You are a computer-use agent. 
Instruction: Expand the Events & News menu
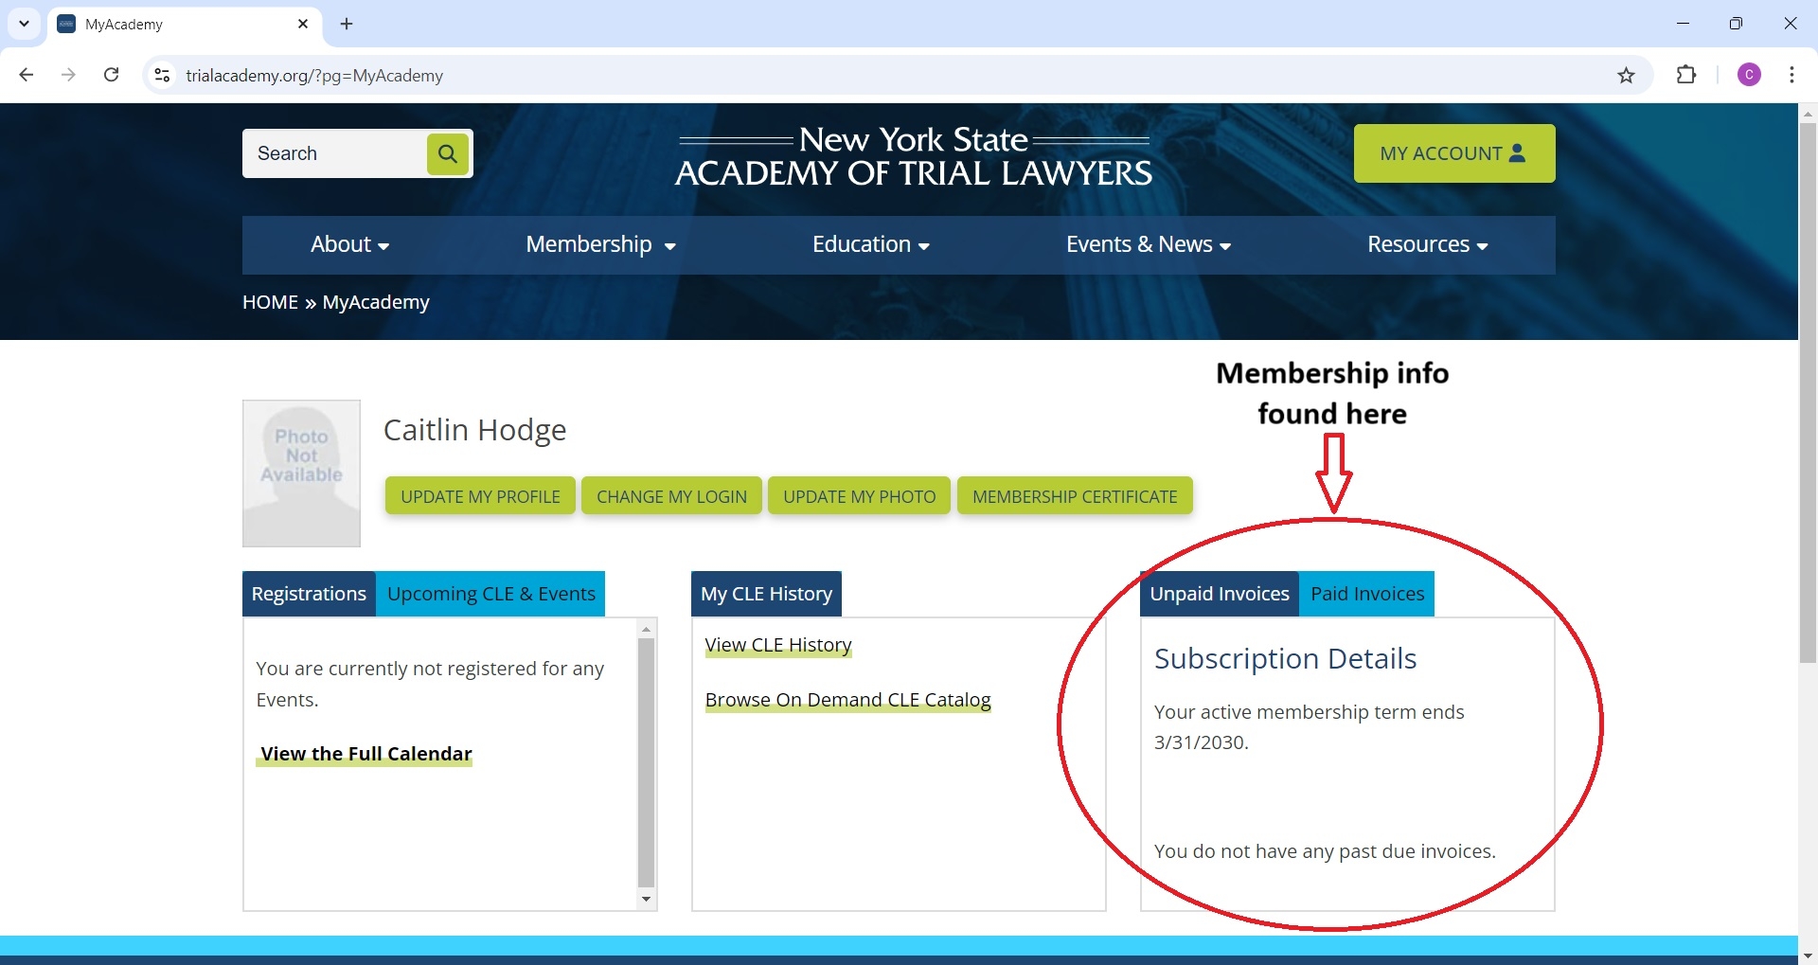[x=1148, y=244]
